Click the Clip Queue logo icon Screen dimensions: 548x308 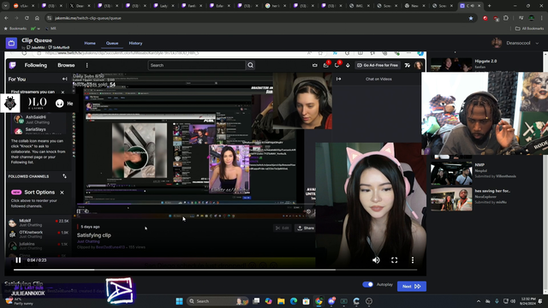(11, 44)
